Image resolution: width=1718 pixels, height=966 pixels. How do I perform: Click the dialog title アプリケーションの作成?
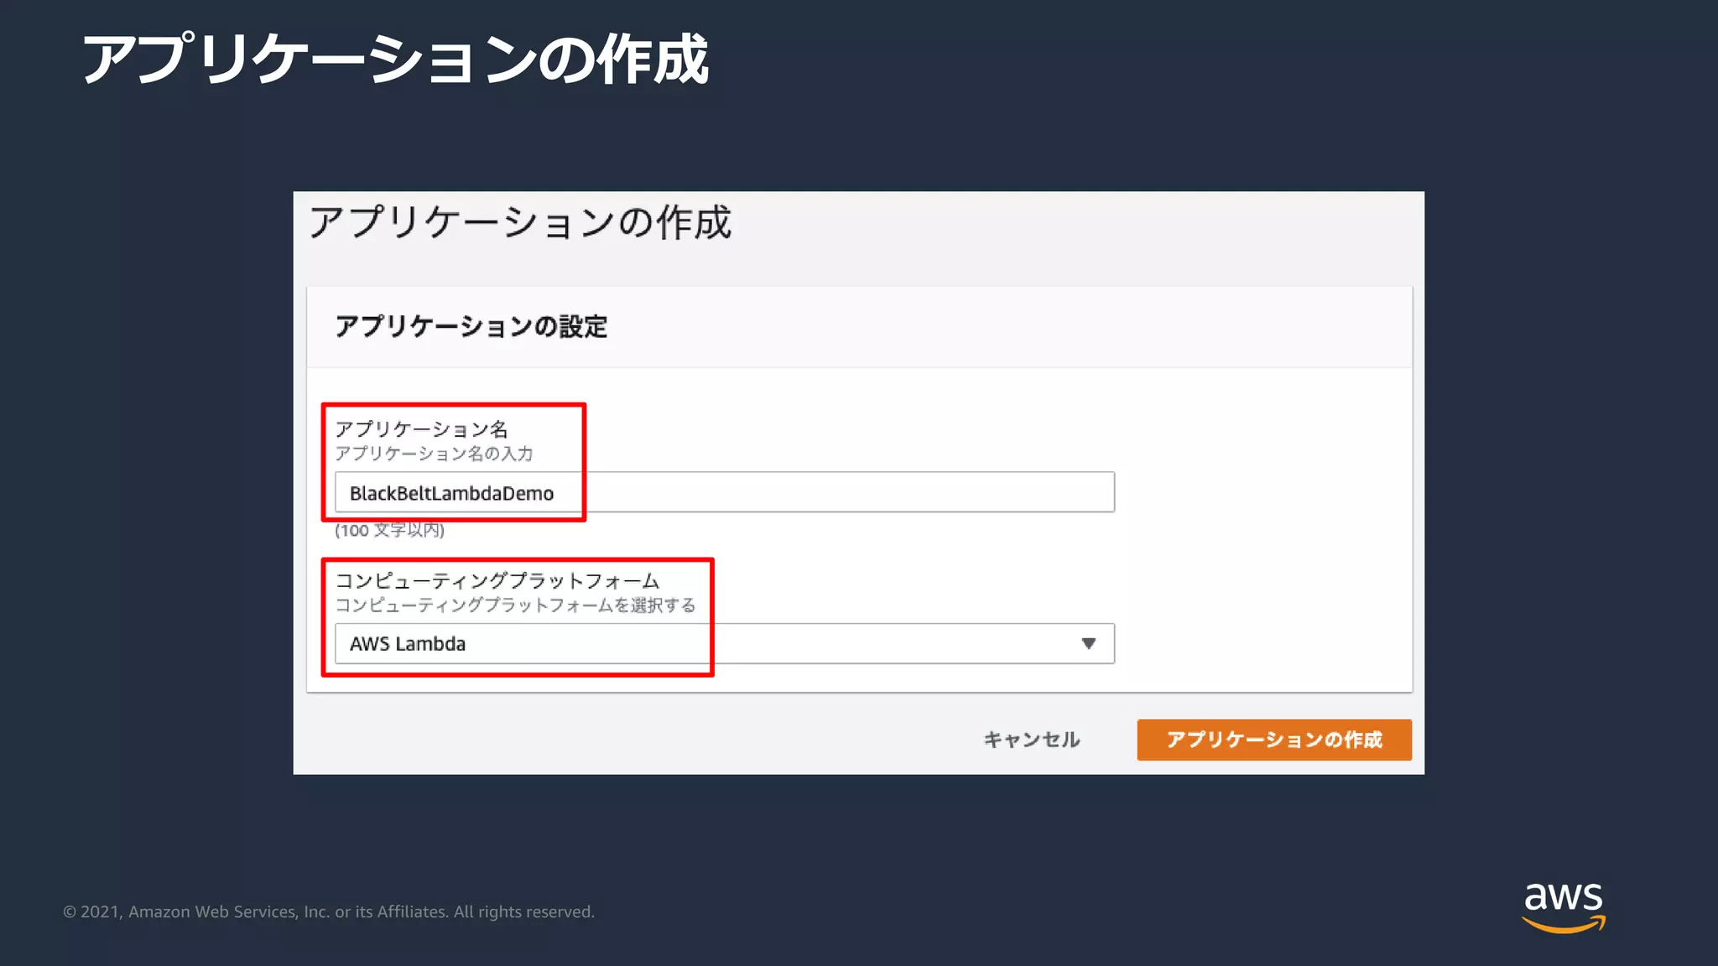coord(520,223)
